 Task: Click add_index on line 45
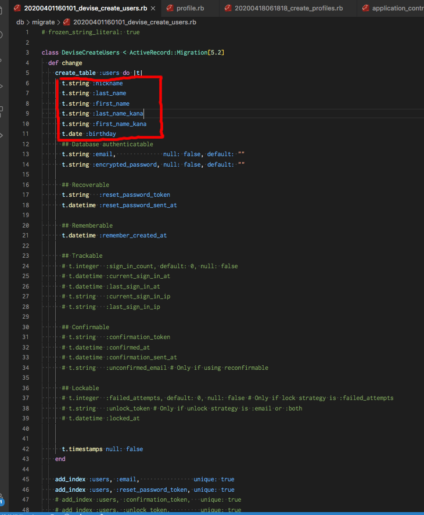70,480
